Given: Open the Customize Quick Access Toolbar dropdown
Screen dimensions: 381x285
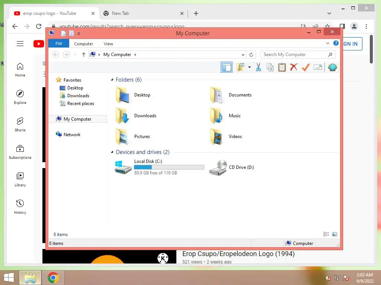Looking at the screenshot, I should pos(79,33).
